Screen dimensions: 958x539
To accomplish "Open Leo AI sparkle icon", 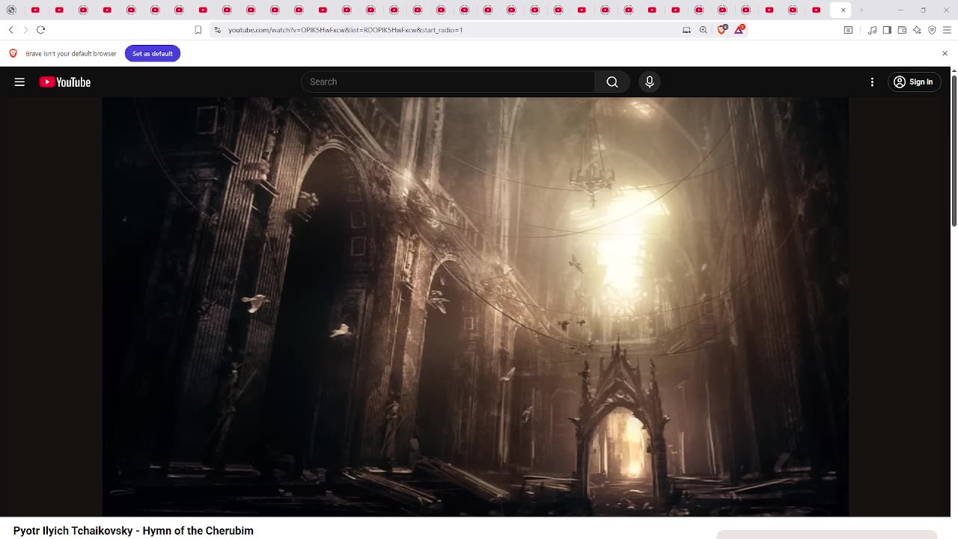I will coord(917,30).
